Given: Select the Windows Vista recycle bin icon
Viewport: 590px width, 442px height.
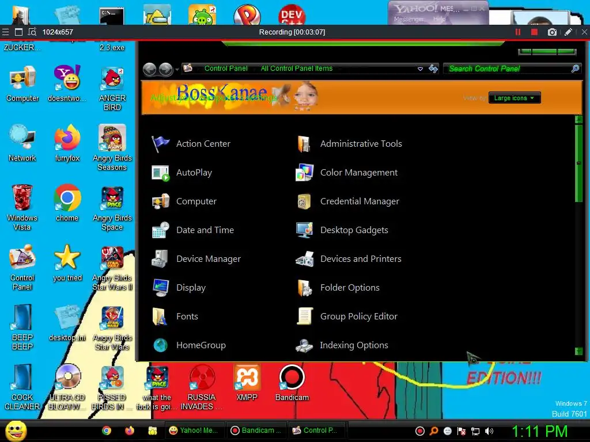Looking at the screenshot, I should [x=22, y=207].
